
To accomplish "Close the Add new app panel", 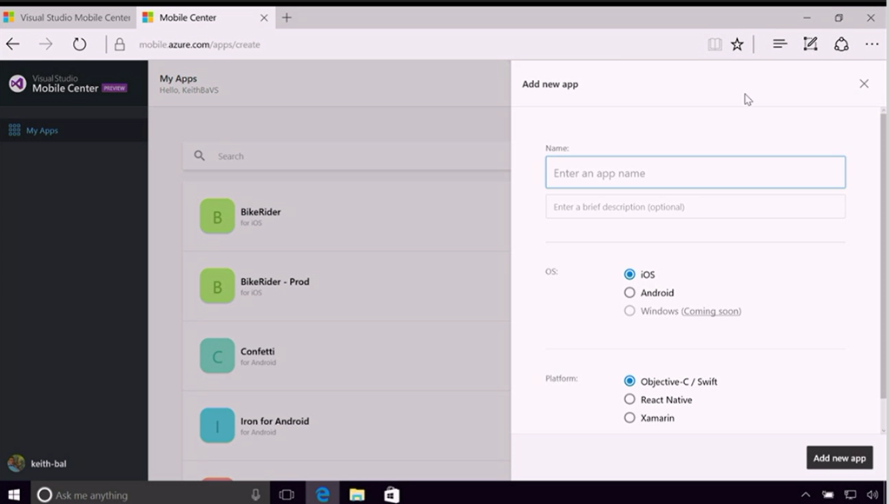I will point(864,84).
